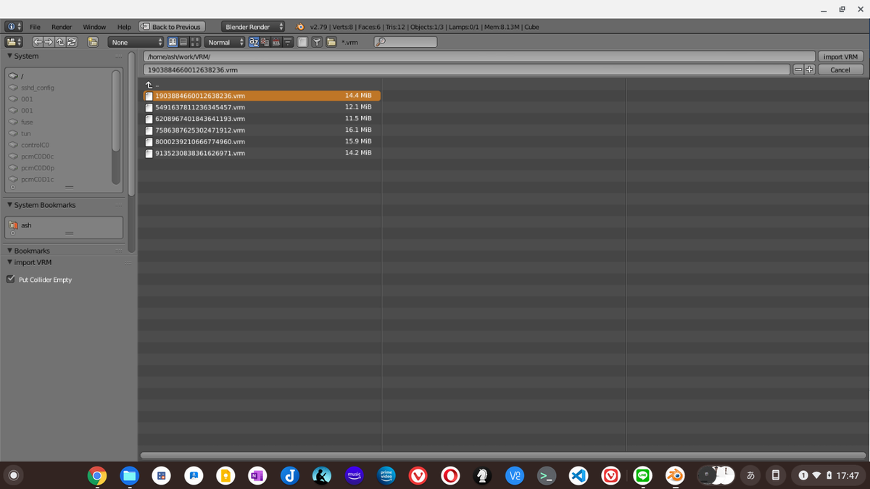The height and width of the screenshot is (489, 870).
Task: Click the search filter field
Action: [x=405, y=42]
